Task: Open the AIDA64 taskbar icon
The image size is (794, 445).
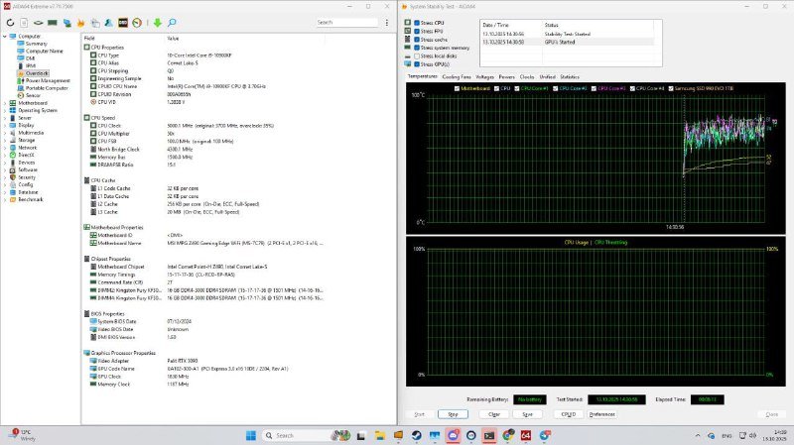Action: [526, 435]
